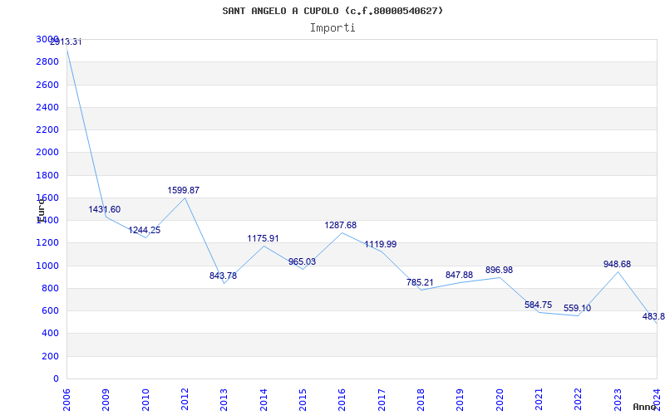The height and width of the screenshot is (415, 665).
Task: Click the 1175.91 data label
Action: pyautogui.click(x=263, y=239)
